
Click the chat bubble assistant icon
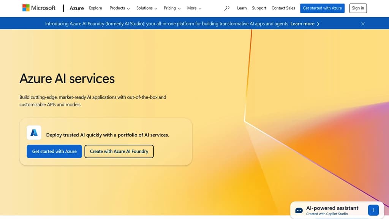tap(299, 211)
